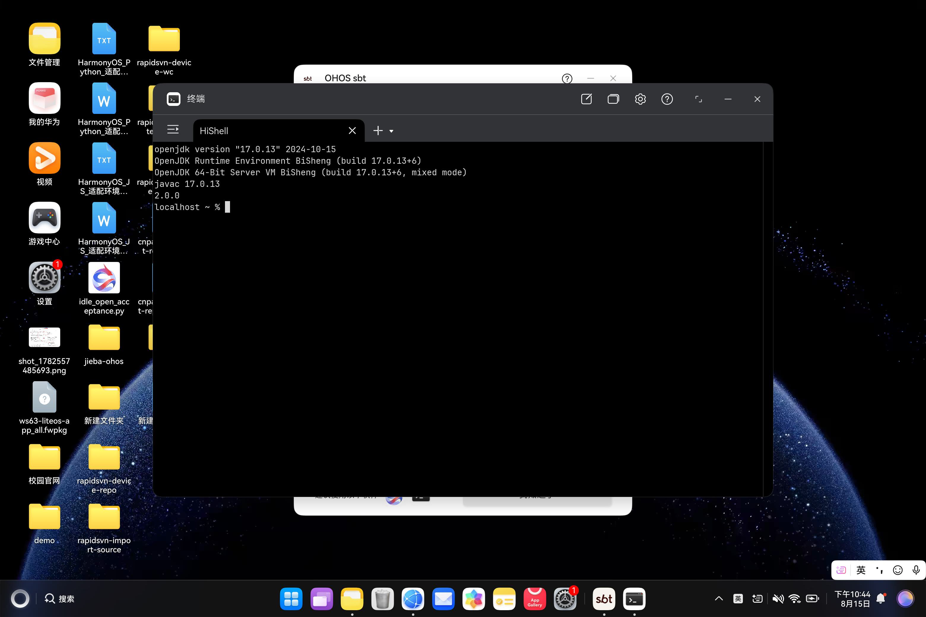
Task: Toggle punctuation mode in IME bar
Action: 879,570
